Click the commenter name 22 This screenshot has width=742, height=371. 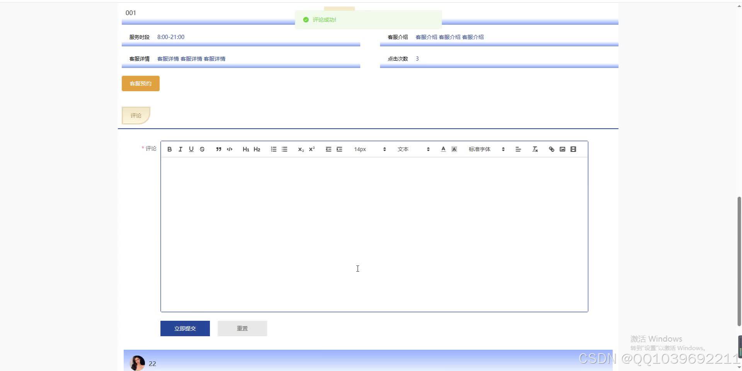click(x=152, y=364)
